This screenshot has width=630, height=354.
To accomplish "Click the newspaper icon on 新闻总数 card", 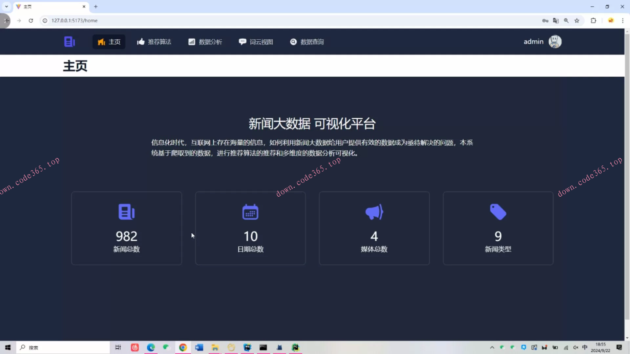I will [126, 212].
